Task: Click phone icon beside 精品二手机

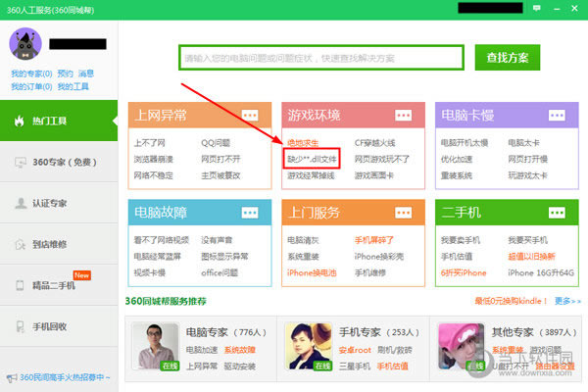Action: tap(20, 285)
